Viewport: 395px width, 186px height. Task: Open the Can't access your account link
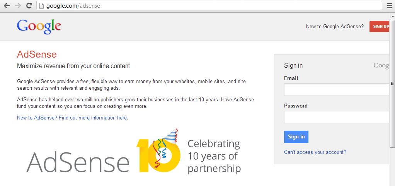[315, 152]
